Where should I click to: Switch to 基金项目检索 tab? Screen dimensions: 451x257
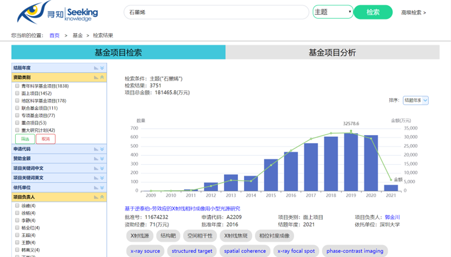click(118, 52)
